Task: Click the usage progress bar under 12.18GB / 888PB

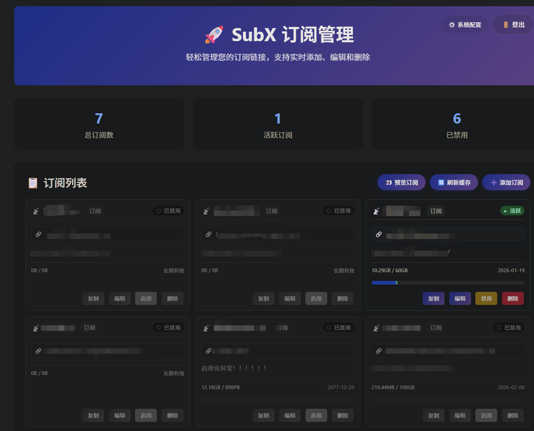Action: tap(278, 400)
